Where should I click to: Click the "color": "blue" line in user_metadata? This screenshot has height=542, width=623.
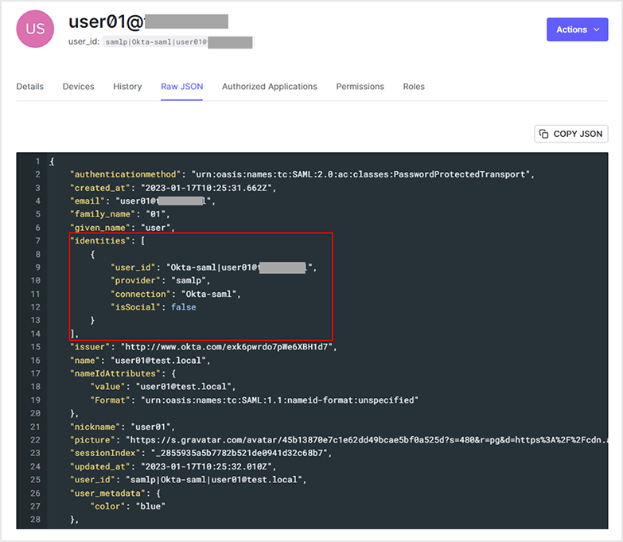pyautogui.click(x=130, y=505)
